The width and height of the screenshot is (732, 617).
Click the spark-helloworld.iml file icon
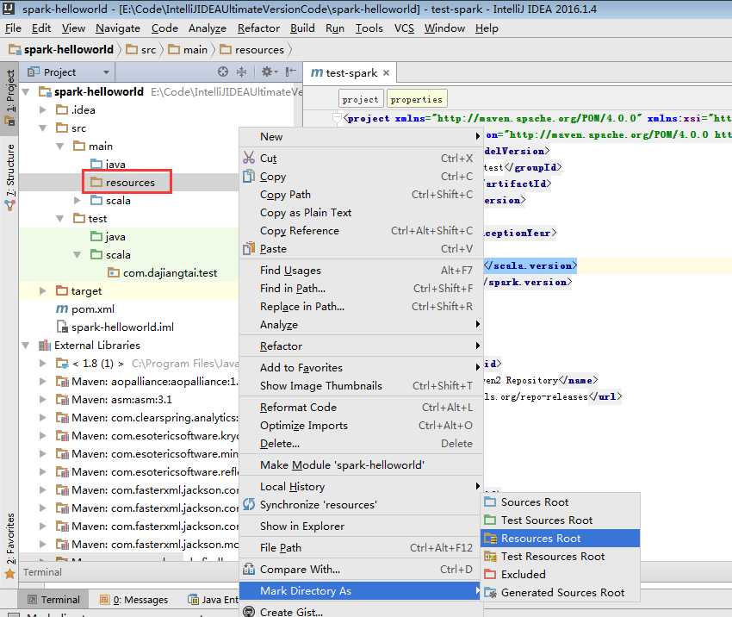pos(62,327)
